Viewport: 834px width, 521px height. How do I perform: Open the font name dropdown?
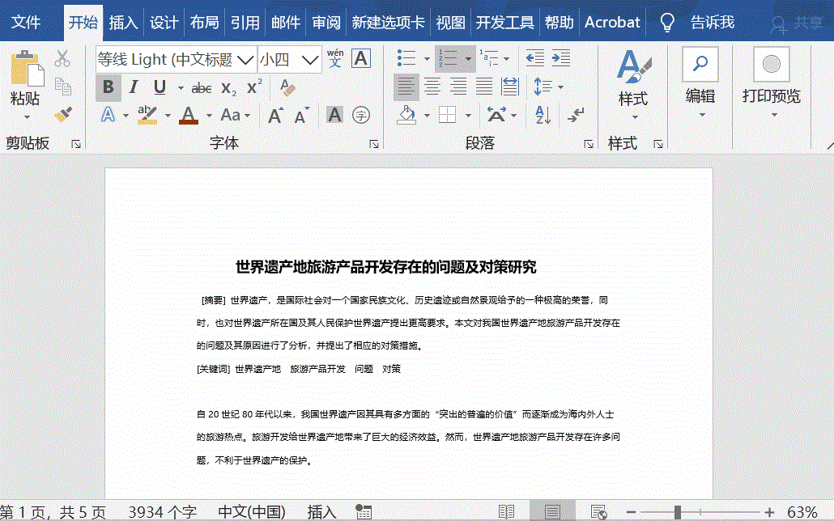(244, 60)
